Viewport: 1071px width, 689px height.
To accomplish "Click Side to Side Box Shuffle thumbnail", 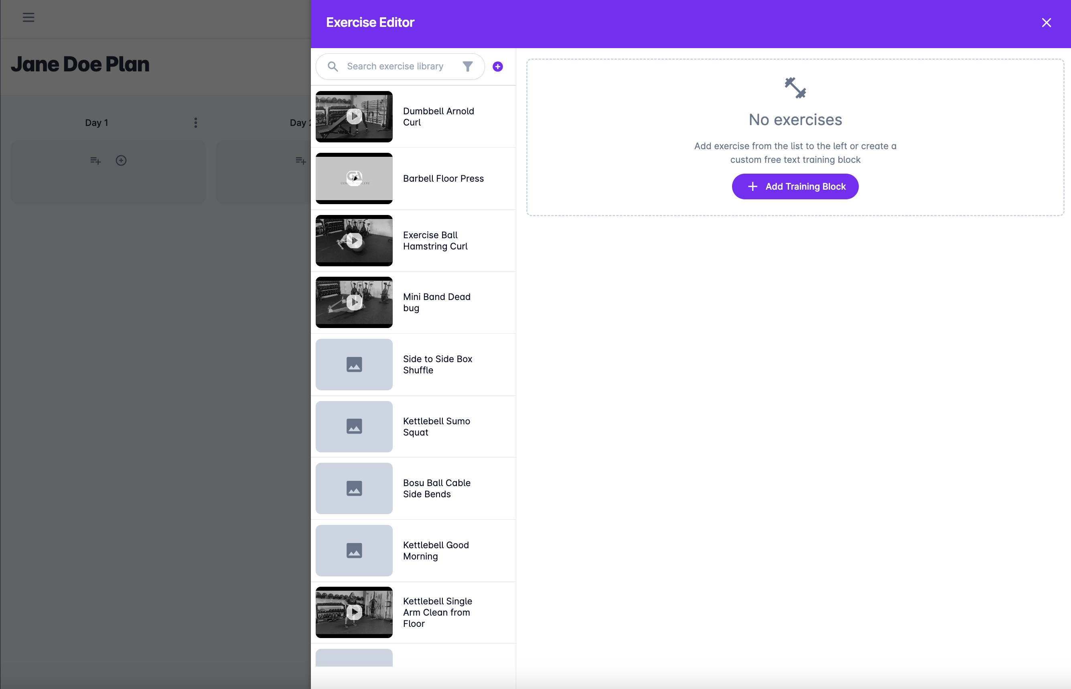I will tap(354, 364).
